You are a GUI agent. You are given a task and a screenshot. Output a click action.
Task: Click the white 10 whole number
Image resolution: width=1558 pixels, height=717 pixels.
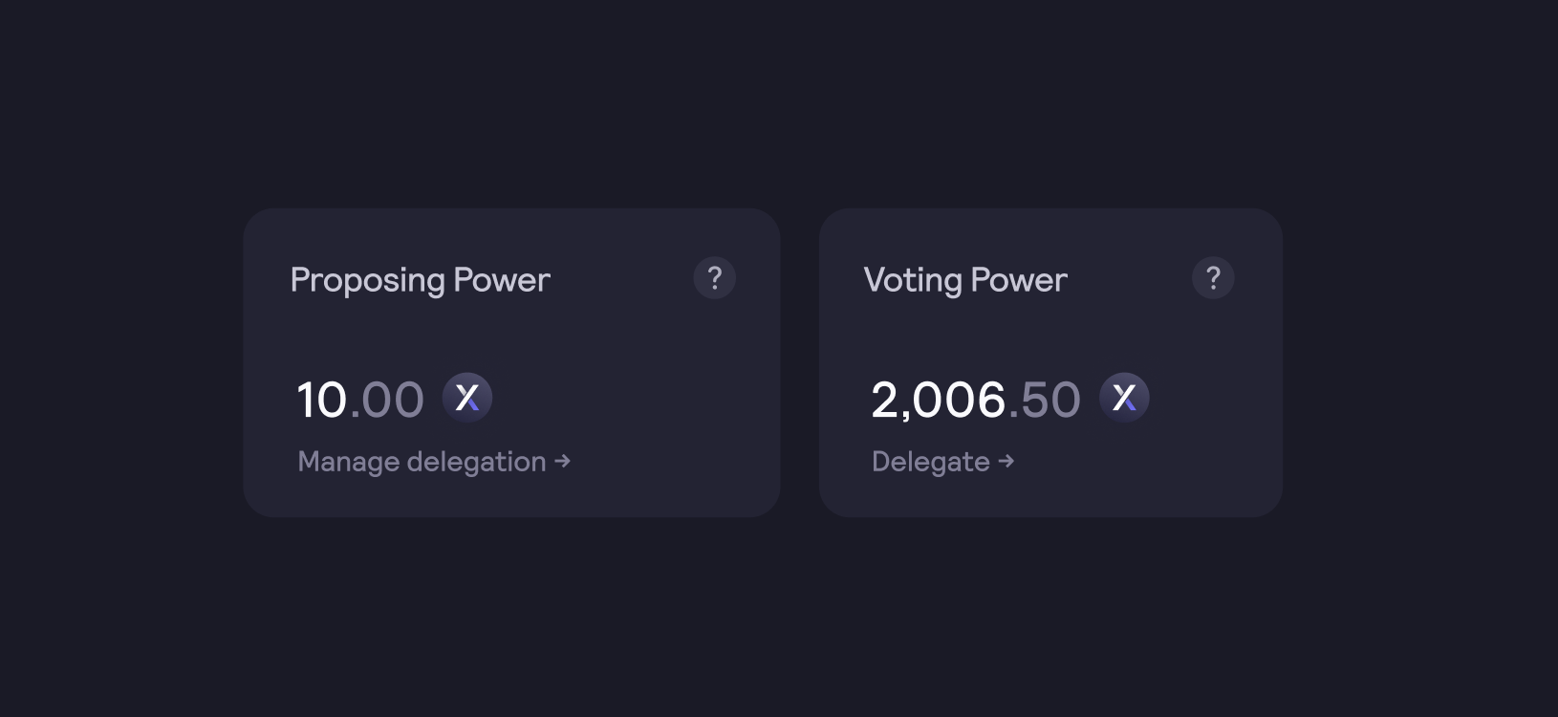pos(322,400)
